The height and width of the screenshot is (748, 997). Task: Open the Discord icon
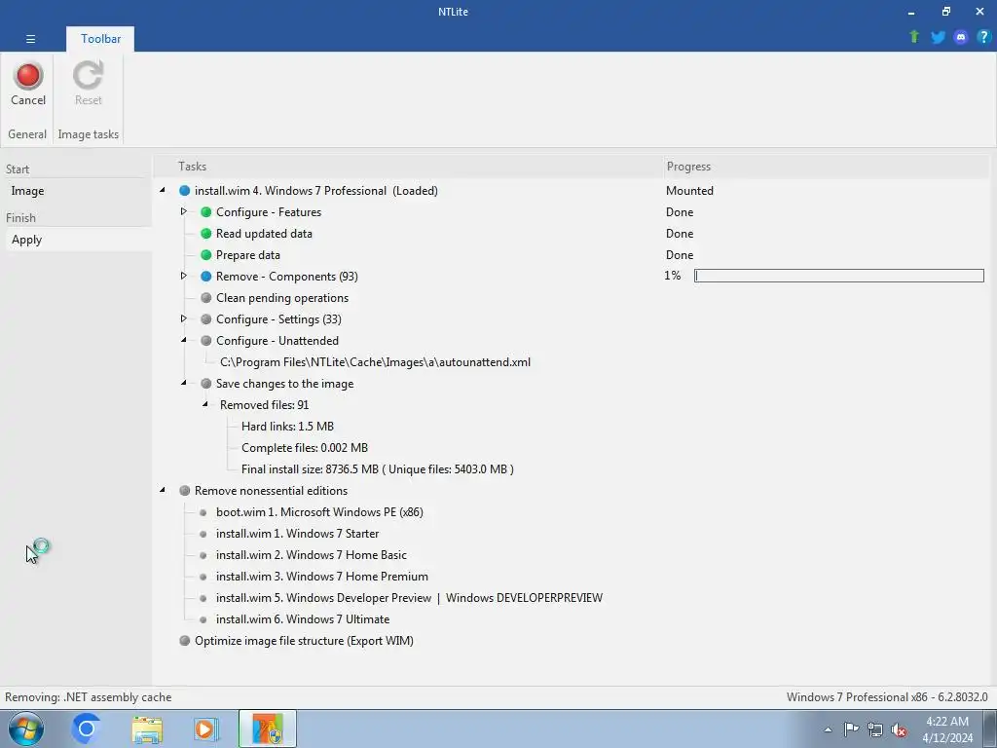(961, 37)
